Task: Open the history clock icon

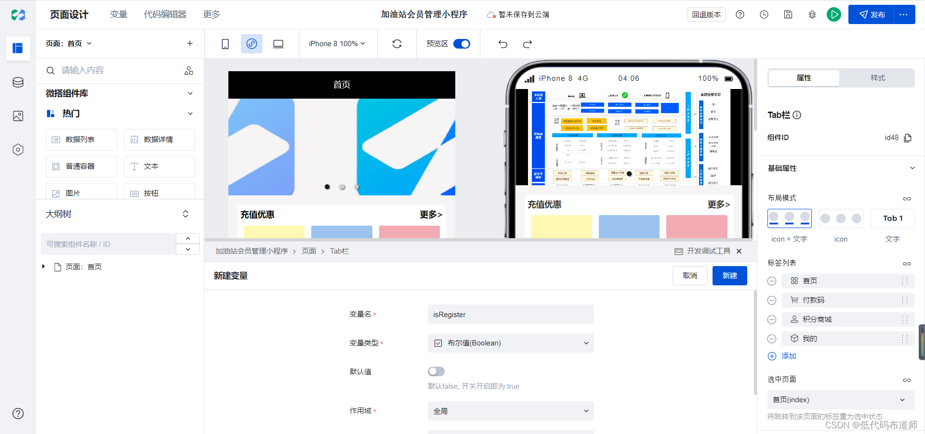Action: point(764,14)
